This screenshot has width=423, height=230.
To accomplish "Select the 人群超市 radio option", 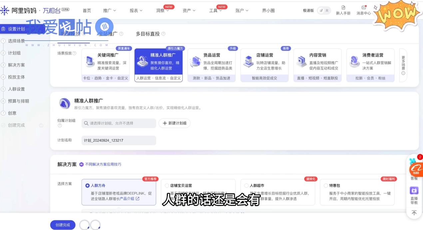I will coord(246,185).
